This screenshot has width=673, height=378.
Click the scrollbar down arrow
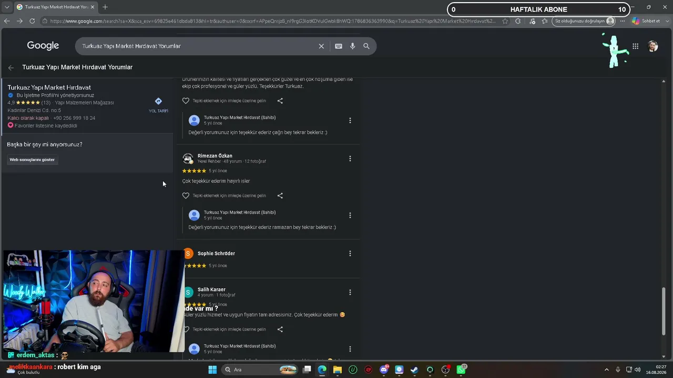click(664, 356)
